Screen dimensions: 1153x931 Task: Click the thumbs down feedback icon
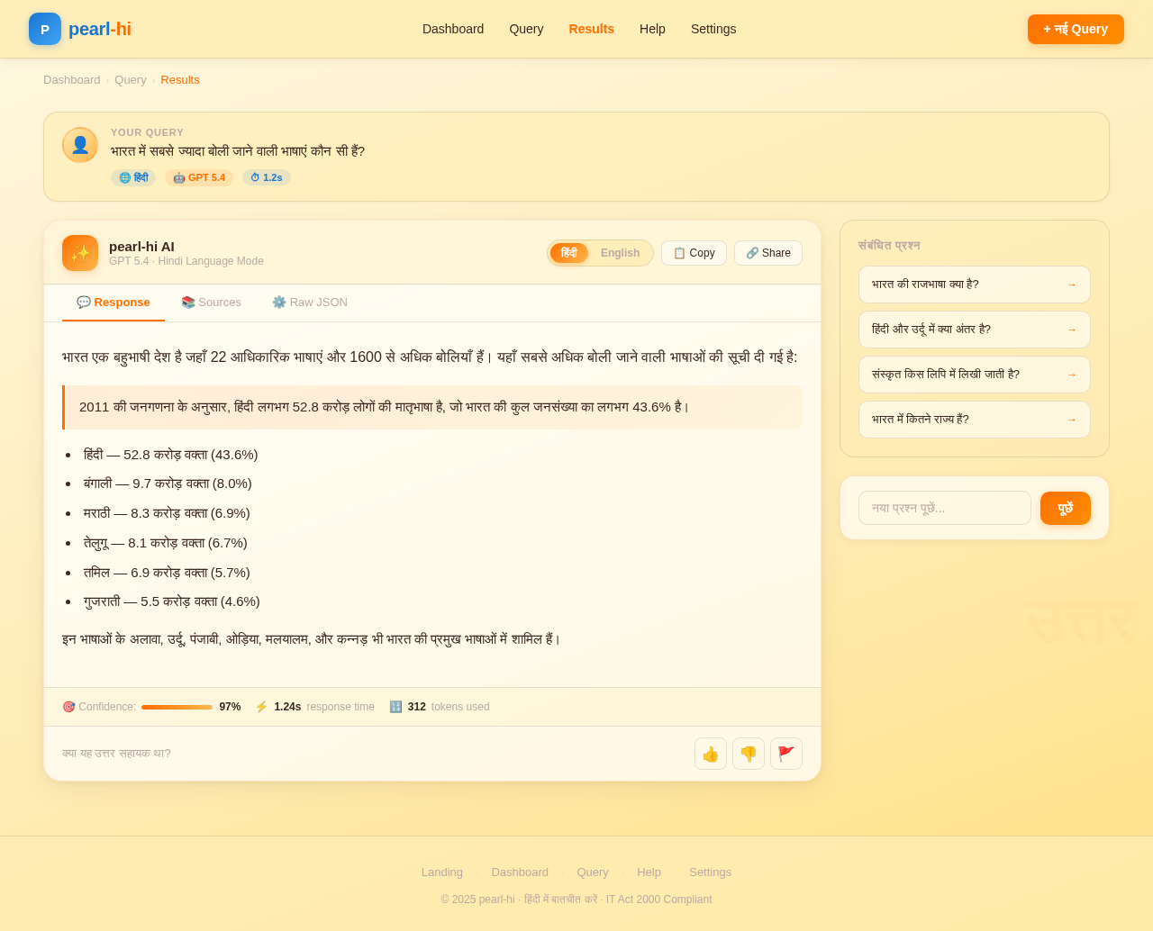coord(749,754)
